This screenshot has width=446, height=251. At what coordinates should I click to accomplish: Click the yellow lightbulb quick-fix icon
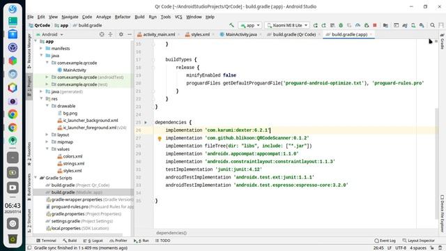click(x=160, y=139)
